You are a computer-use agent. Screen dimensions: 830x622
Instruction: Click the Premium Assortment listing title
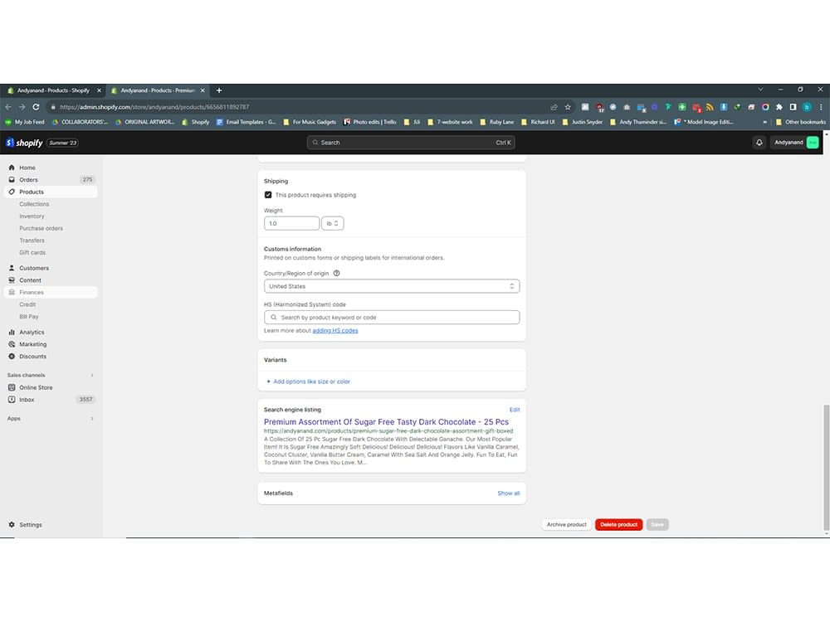(387, 422)
